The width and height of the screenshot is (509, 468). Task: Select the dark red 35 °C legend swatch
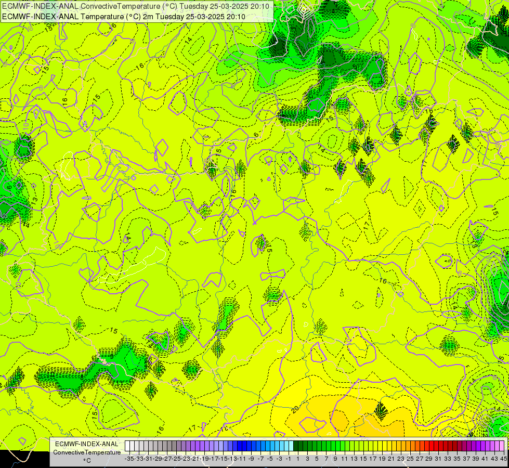[455, 446]
